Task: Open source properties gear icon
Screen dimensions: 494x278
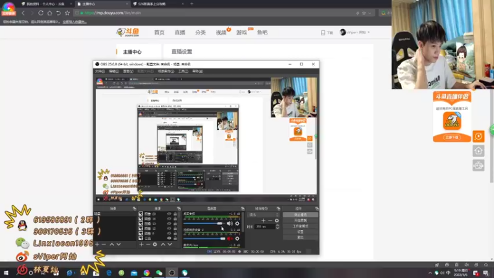Action: pyautogui.click(x=155, y=244)
